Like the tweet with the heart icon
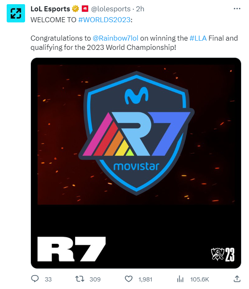Screen dimensions: 249x289 [x=129, y=279]
